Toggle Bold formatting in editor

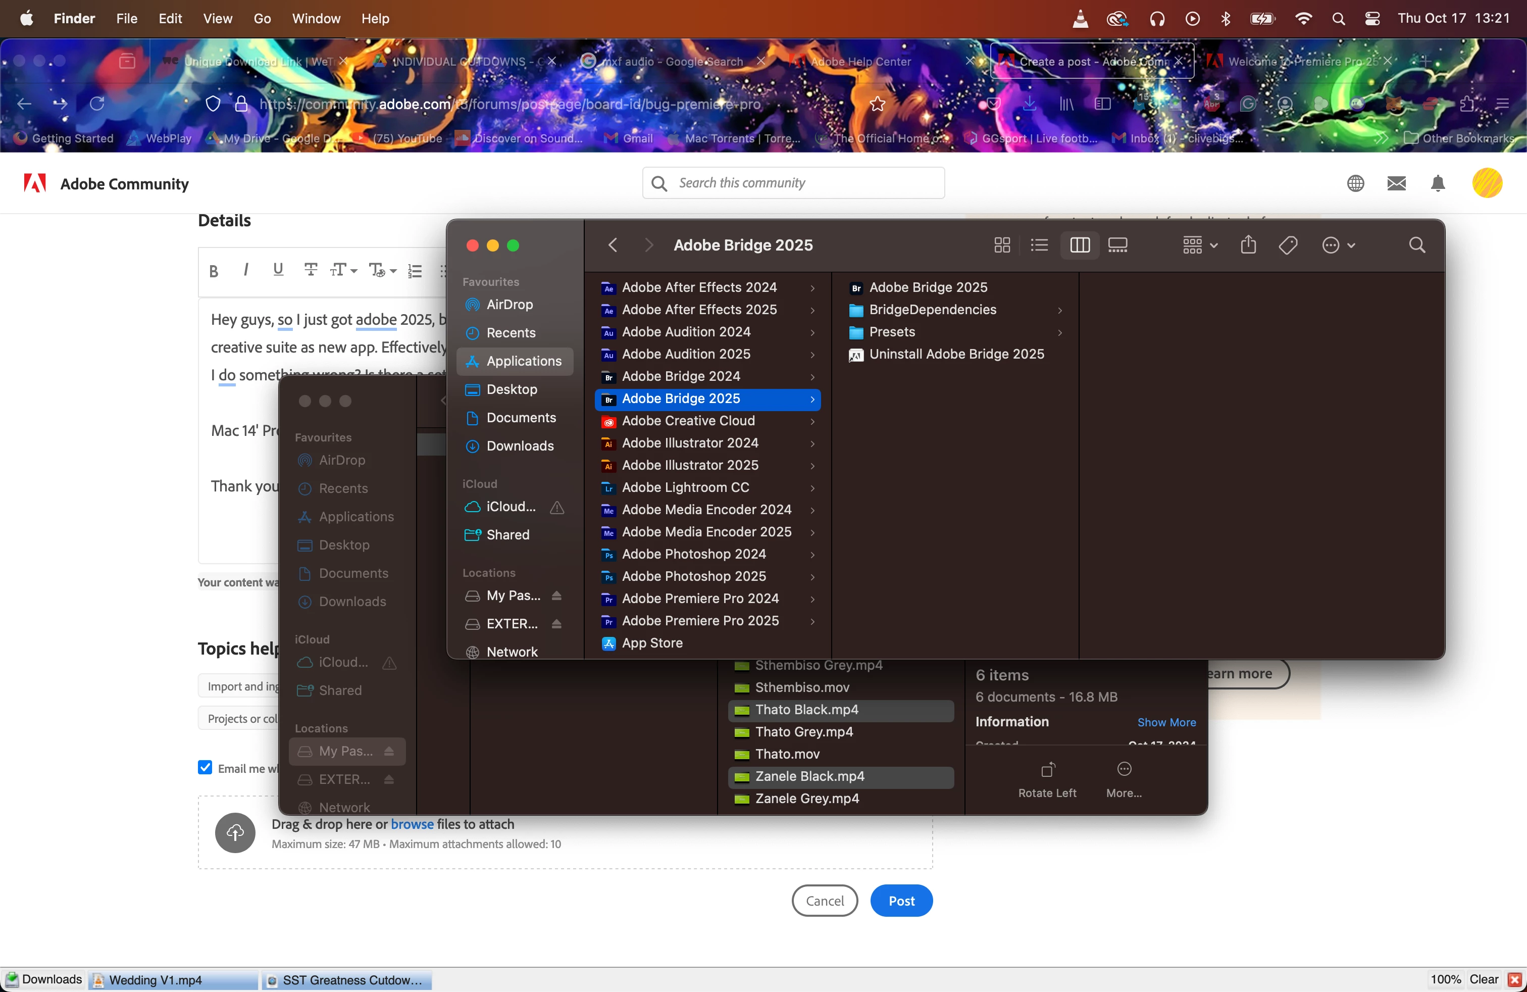214,271
